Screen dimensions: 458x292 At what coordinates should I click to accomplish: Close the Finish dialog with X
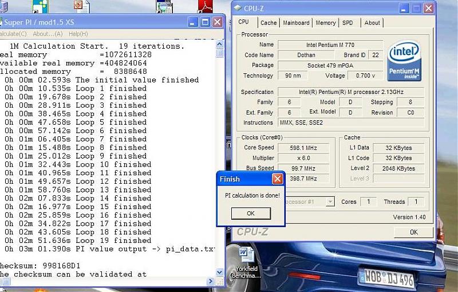click(278, 179)
